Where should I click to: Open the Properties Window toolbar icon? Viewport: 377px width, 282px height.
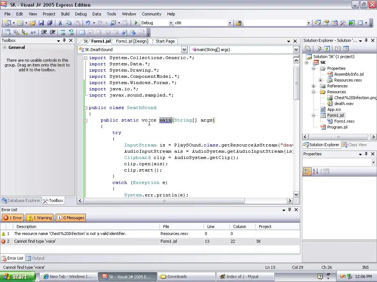326,23
